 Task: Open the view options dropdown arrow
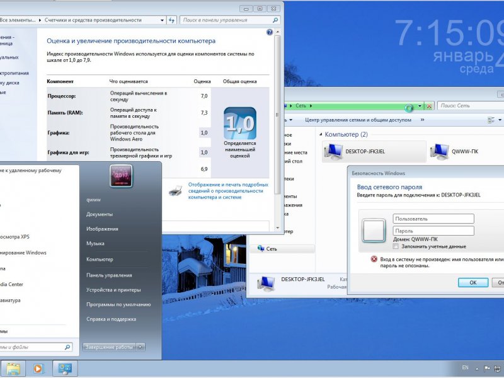(500, 120)
